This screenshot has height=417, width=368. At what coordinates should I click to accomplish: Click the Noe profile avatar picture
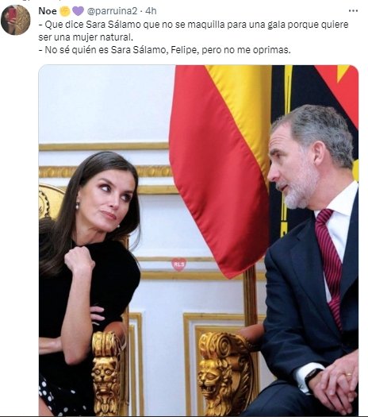pos(16,20)
